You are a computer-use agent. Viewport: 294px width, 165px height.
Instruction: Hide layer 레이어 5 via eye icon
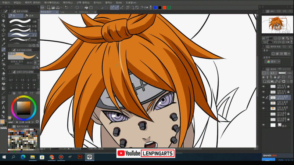pyautogui.click(x=263, y=87)
